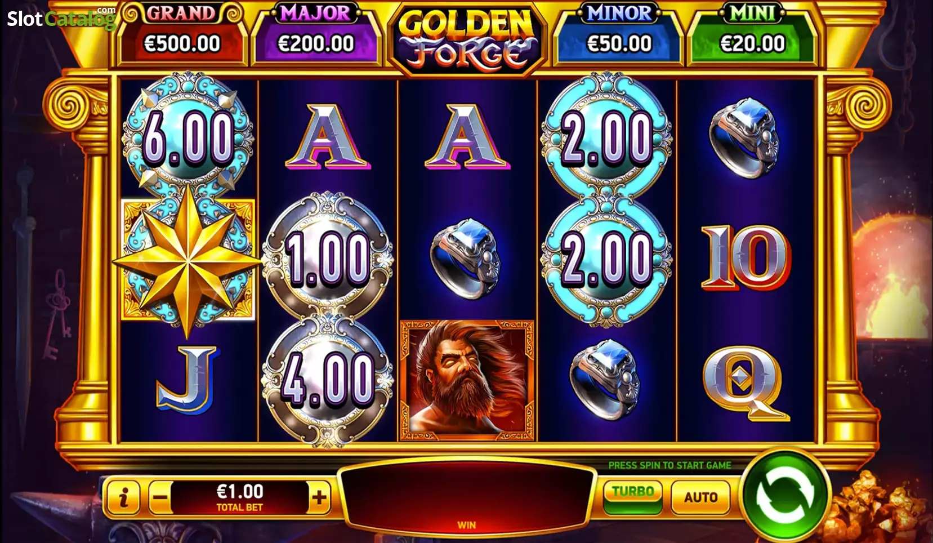Viewport: 933px width, 543px height.
Task: Click the €1.00 total bet display
Action: coord(240,497)
